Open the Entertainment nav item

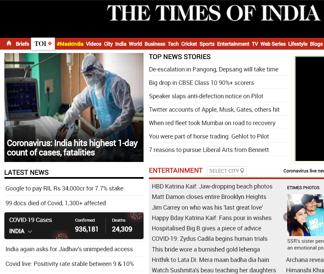[233, 44]
